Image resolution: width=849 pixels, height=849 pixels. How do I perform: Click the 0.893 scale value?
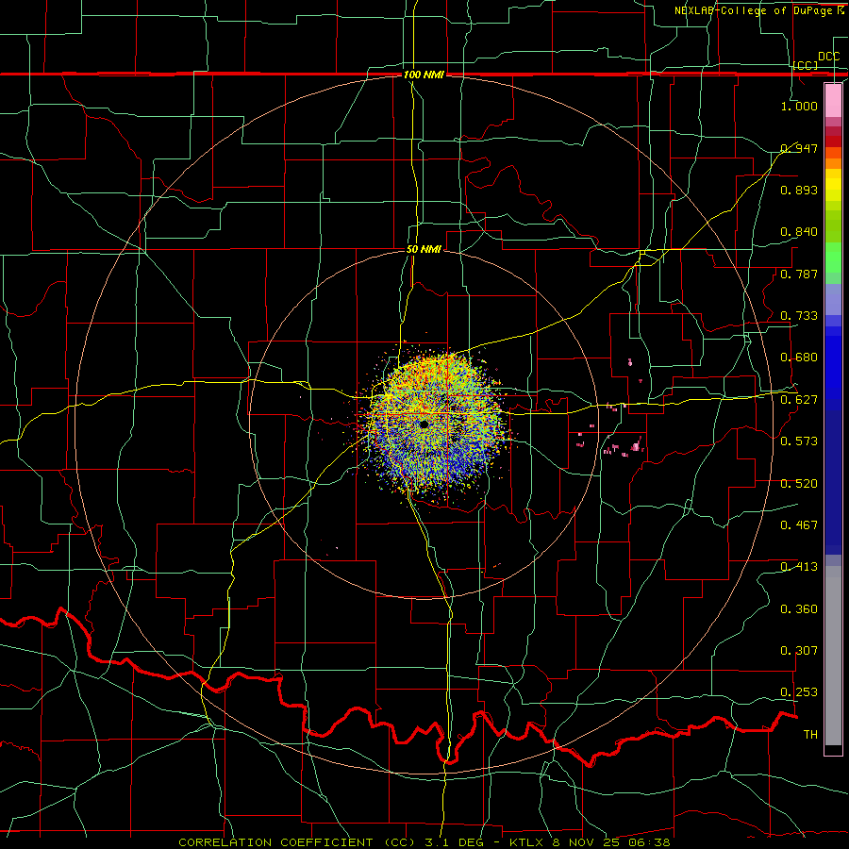799,190
